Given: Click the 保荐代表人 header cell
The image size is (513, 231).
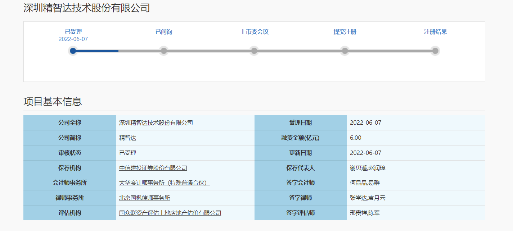Looking at the screenshot, I should point(301,168).
